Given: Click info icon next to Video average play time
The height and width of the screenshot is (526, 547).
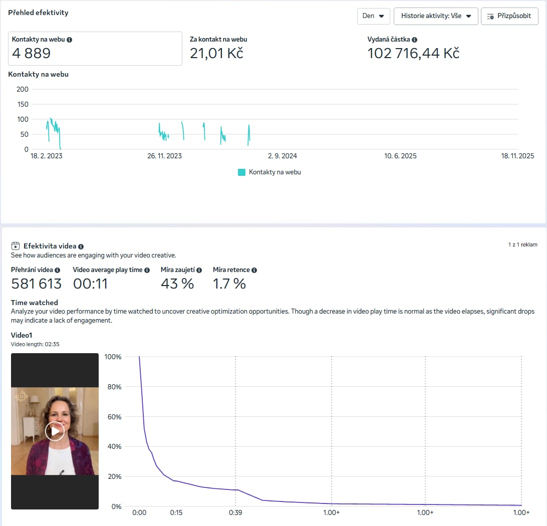Looking at the screenshot, I should [x=147, y=270].
